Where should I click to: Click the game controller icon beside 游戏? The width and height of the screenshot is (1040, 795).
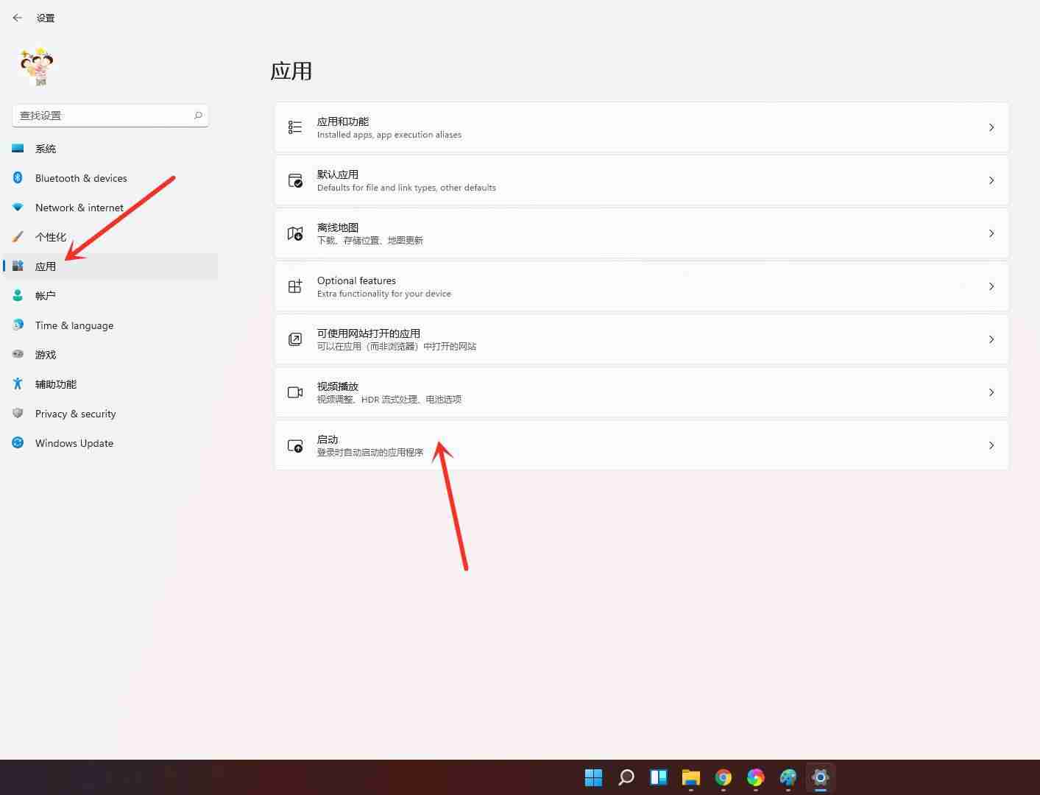click(x=18, y=354)
